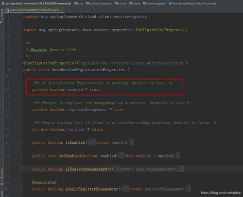The height and width of the screenshot is (197, 243).
Task: Switch to AutoServiceRegistrationProperties.java editor tab
Action: point(35,10)
